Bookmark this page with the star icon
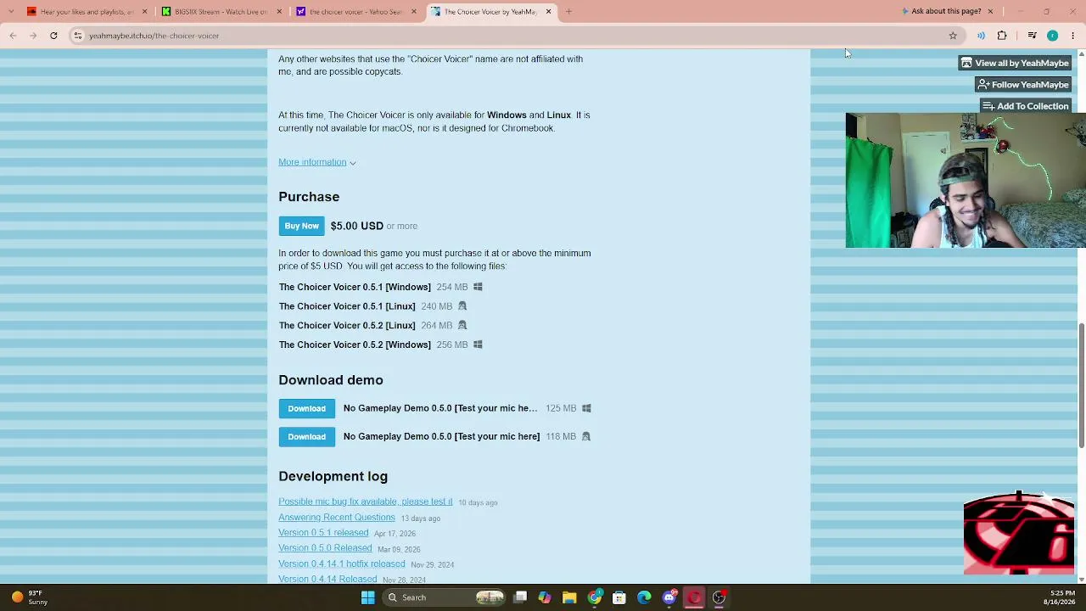Screen dimensions: 1086x611 (x=953, y=36)
